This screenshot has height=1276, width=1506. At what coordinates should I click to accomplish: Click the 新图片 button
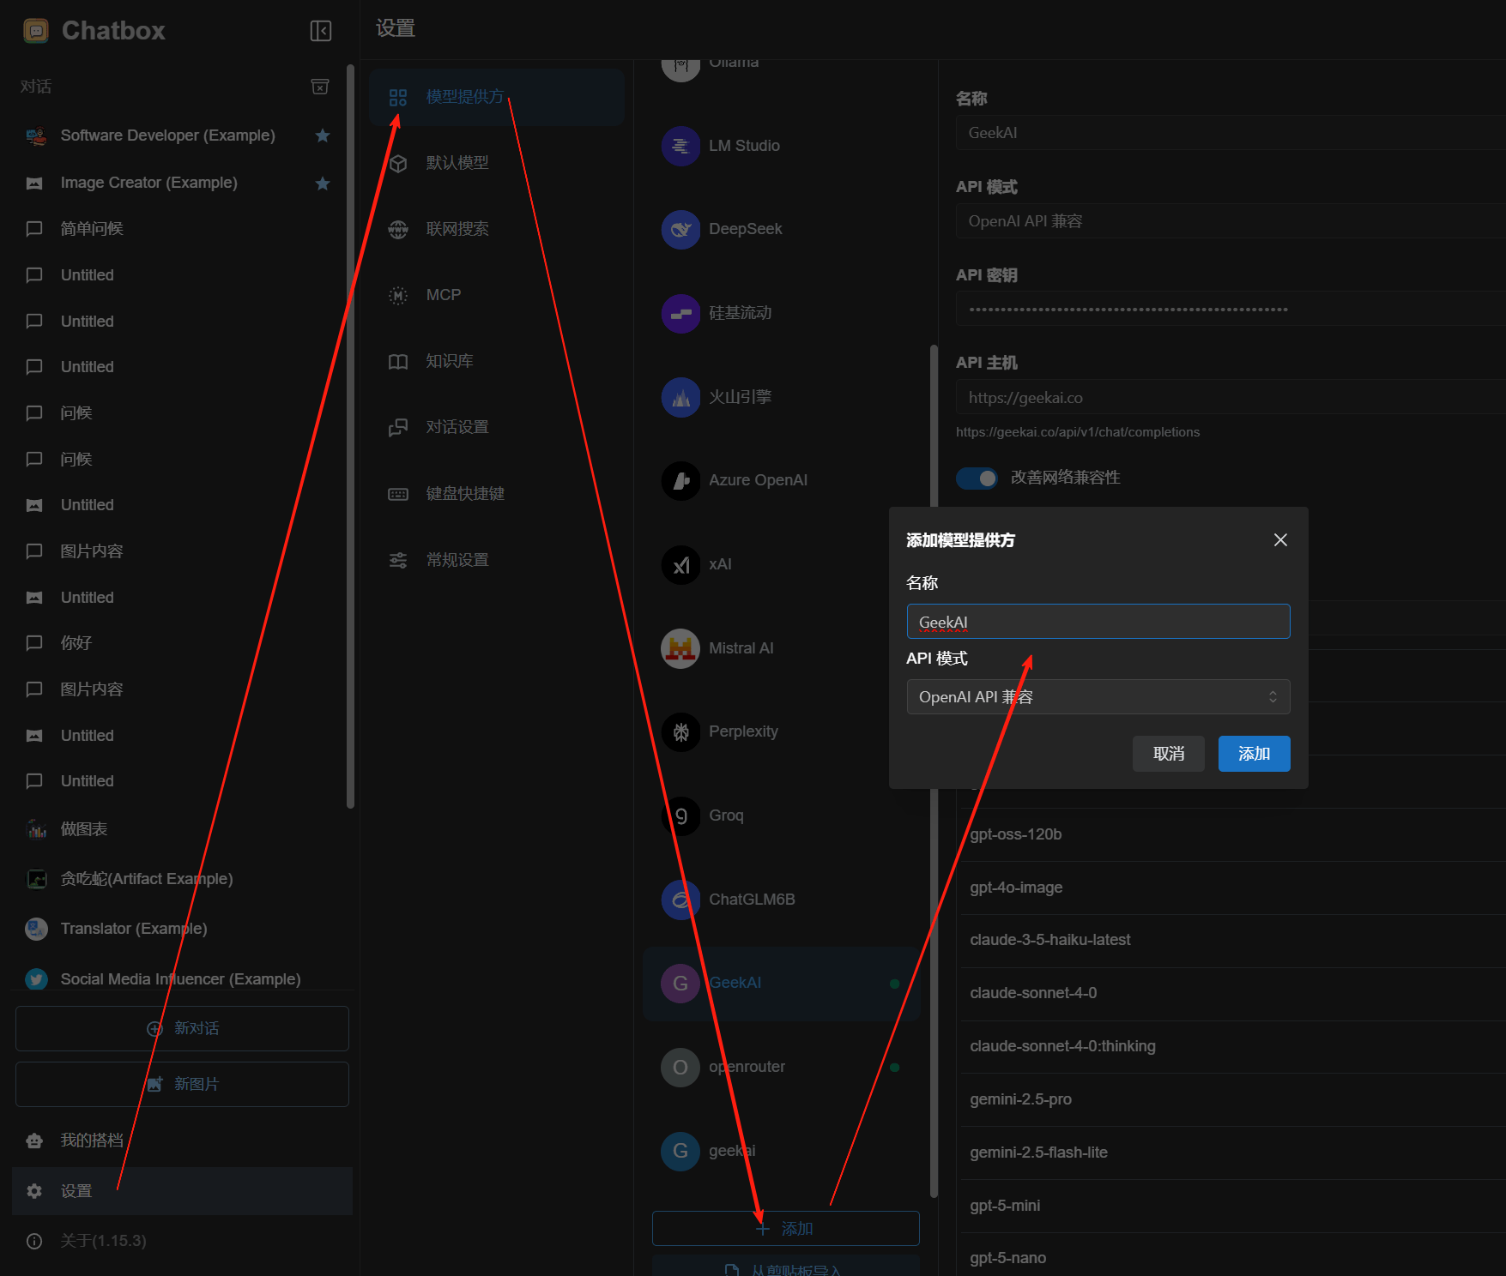[x=182, y=1084]
